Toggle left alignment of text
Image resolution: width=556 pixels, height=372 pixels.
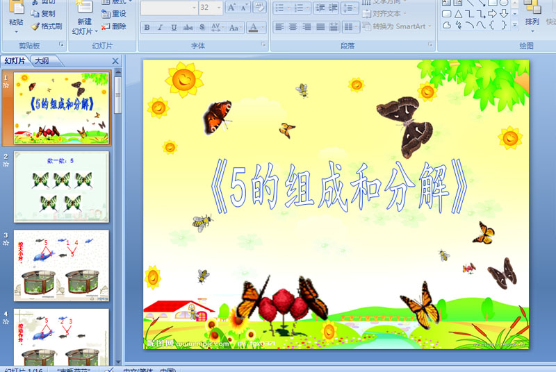click(x=279, y=27)
